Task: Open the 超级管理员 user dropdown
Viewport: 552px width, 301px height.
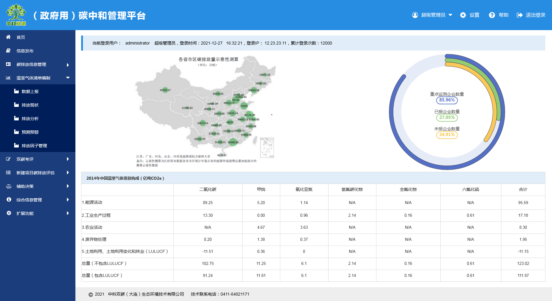Action: [x=432, y=15]
